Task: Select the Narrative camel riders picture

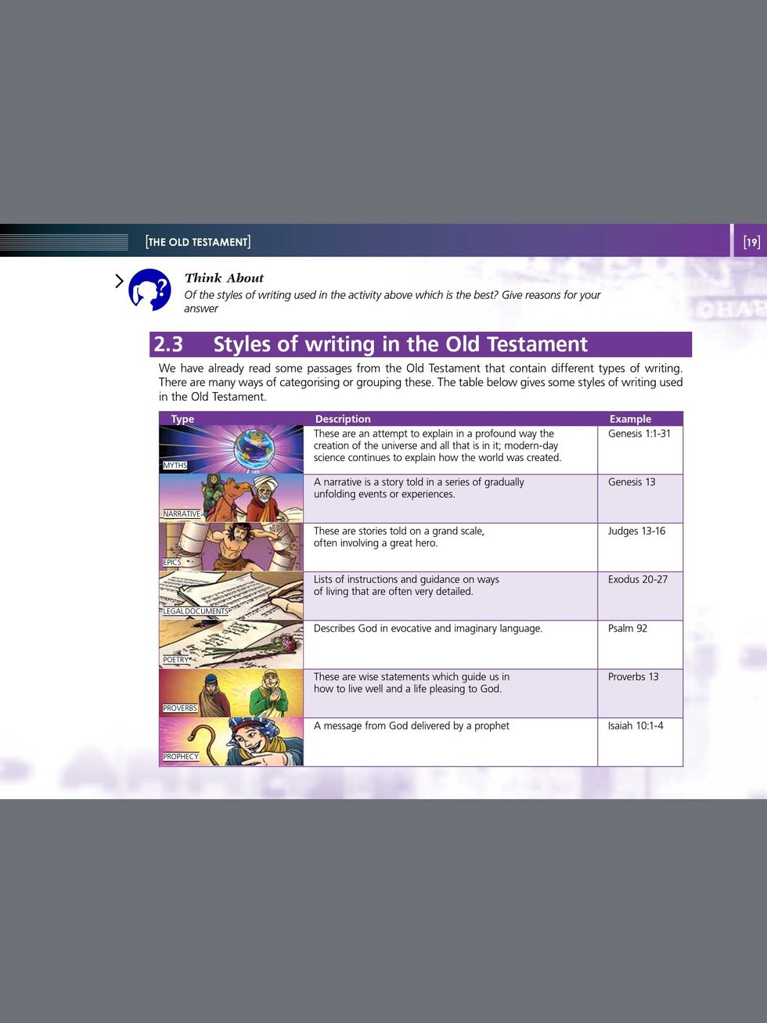Action: click(x=231, y=498)
